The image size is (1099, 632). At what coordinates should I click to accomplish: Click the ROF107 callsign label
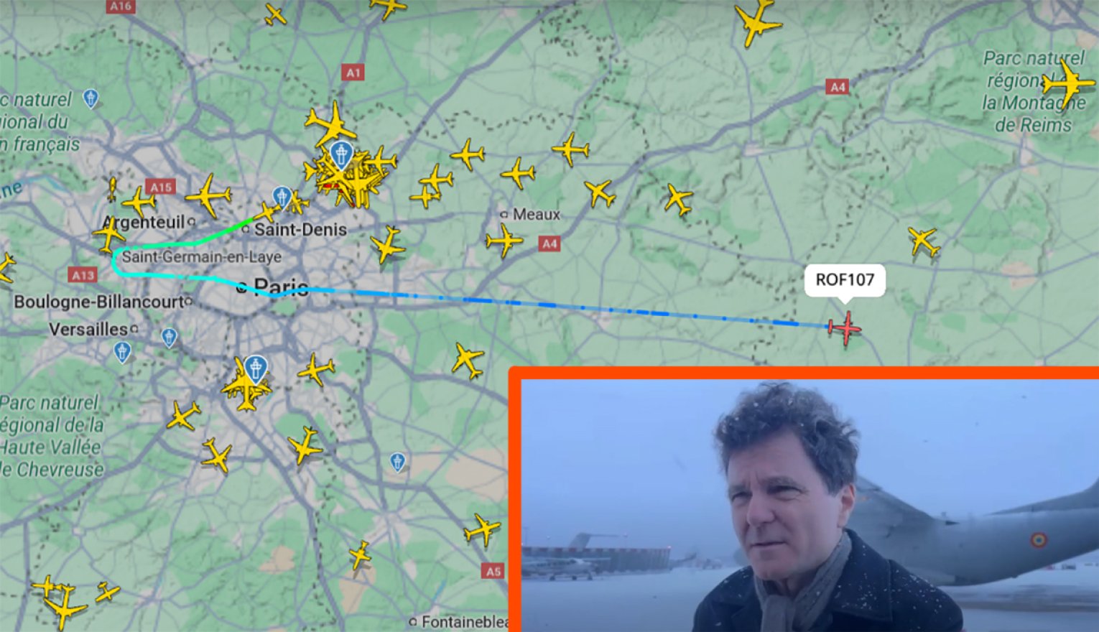845,279
